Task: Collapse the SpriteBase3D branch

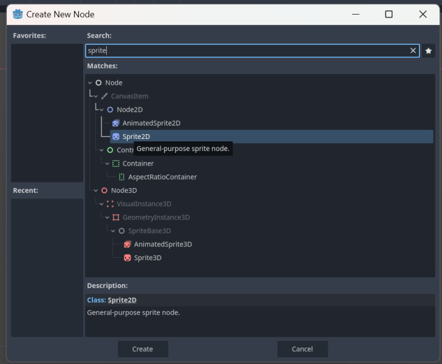Action: pos(113,231)
